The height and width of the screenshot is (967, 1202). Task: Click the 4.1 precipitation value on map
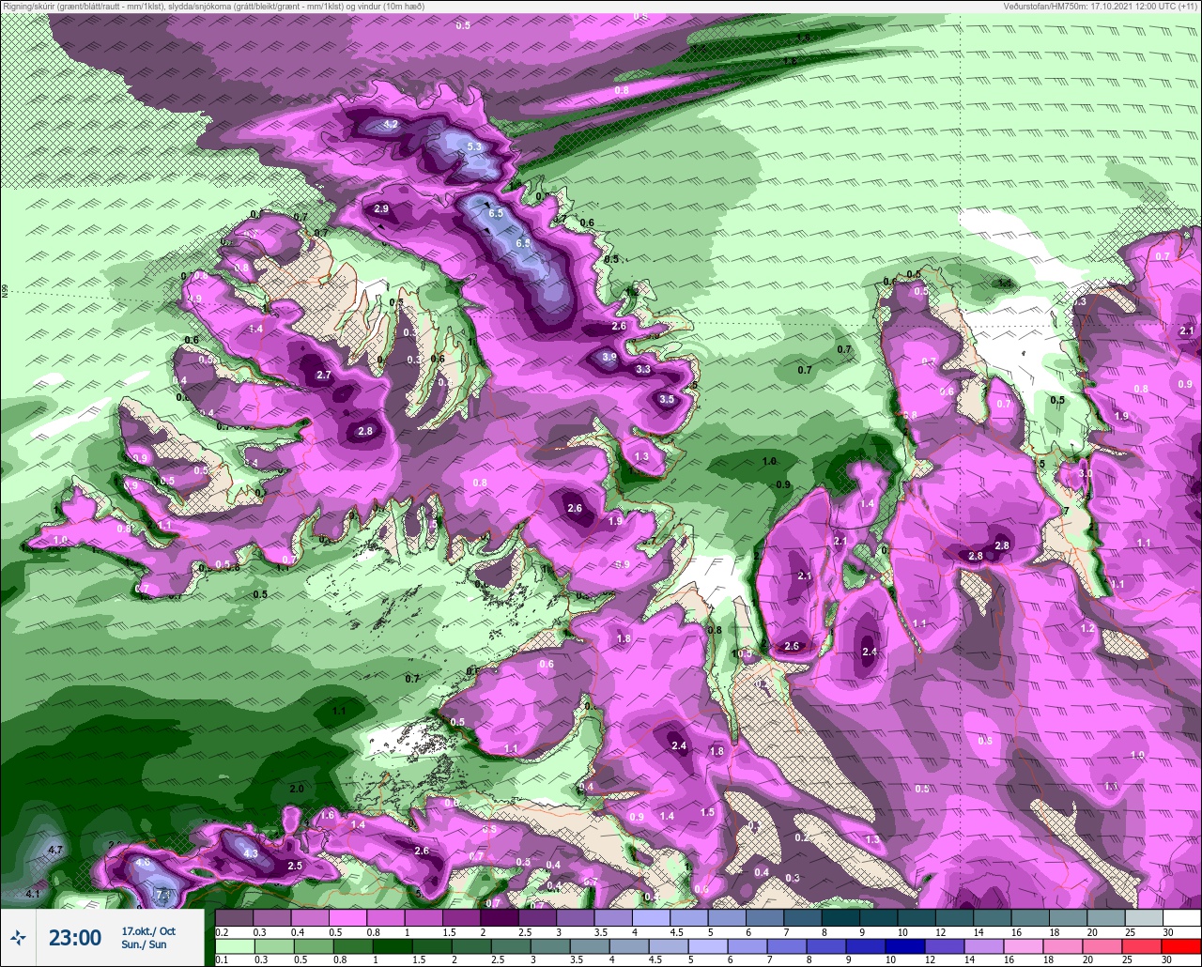(x=33, y=894)
